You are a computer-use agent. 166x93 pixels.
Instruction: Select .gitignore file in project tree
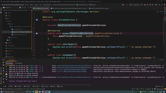point(10,45)
